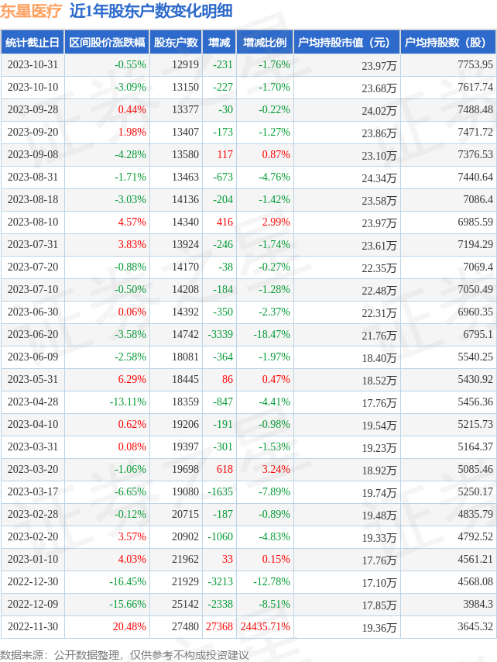This screenshot has width=497, height=662.
Task: Select the 24.34万 market value cell
Action: click(379, 178)
